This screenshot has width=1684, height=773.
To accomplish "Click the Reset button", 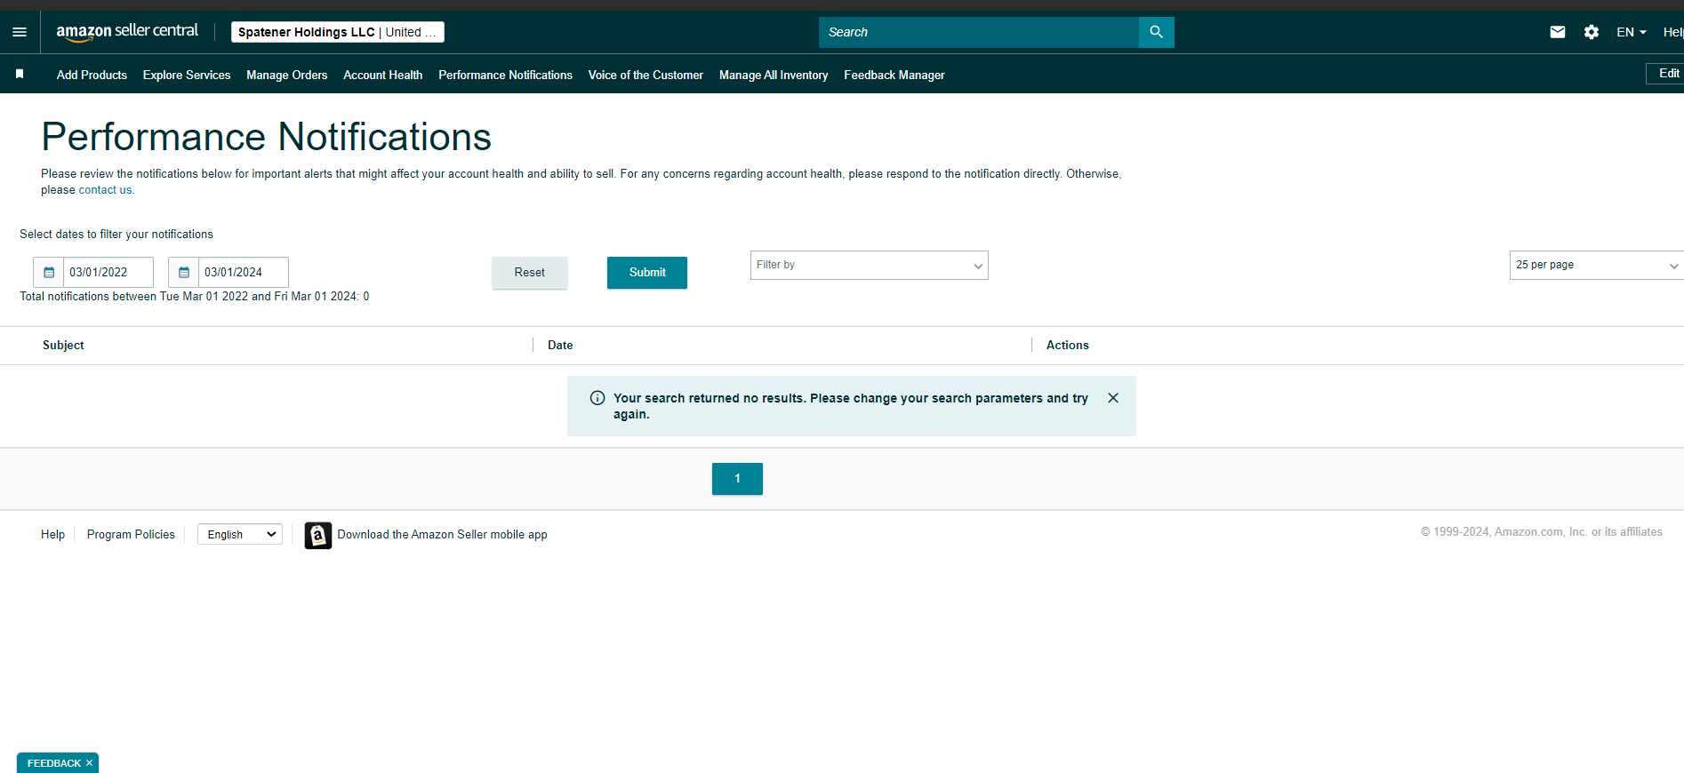I will [x=530, y=273].
